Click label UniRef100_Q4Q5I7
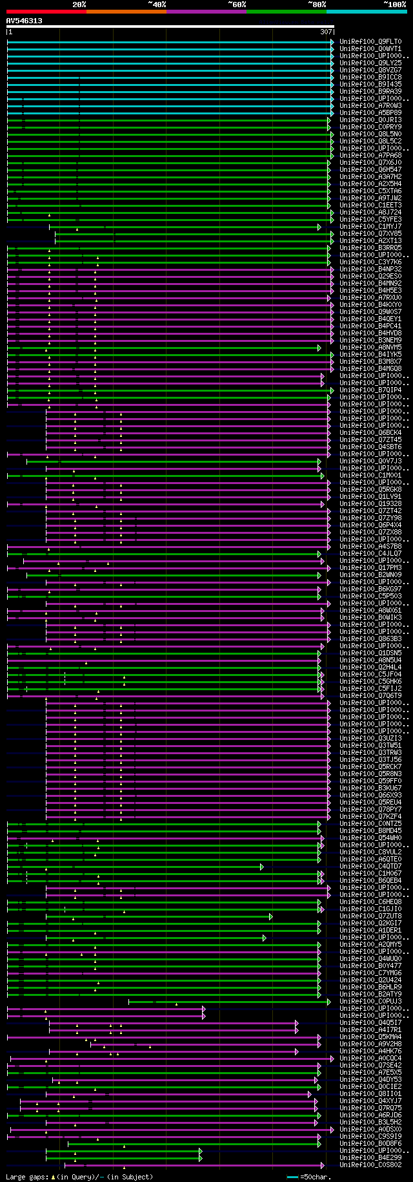Image resolution: width=413 pixels, height=1182 pixels. point(370,1023)
